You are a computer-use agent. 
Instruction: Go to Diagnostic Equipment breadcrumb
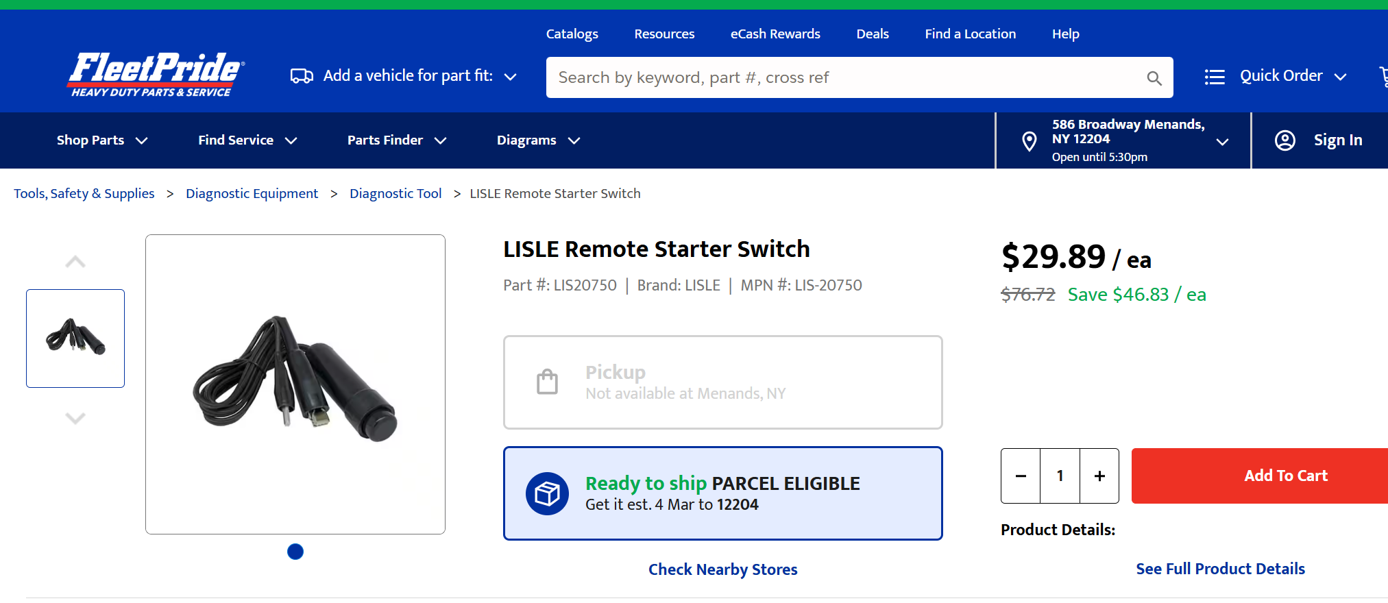point(252,194)
